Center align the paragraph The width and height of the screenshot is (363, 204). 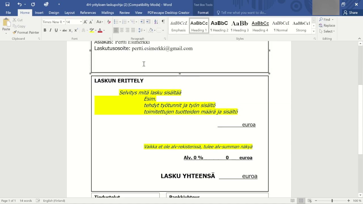[122, 30]
